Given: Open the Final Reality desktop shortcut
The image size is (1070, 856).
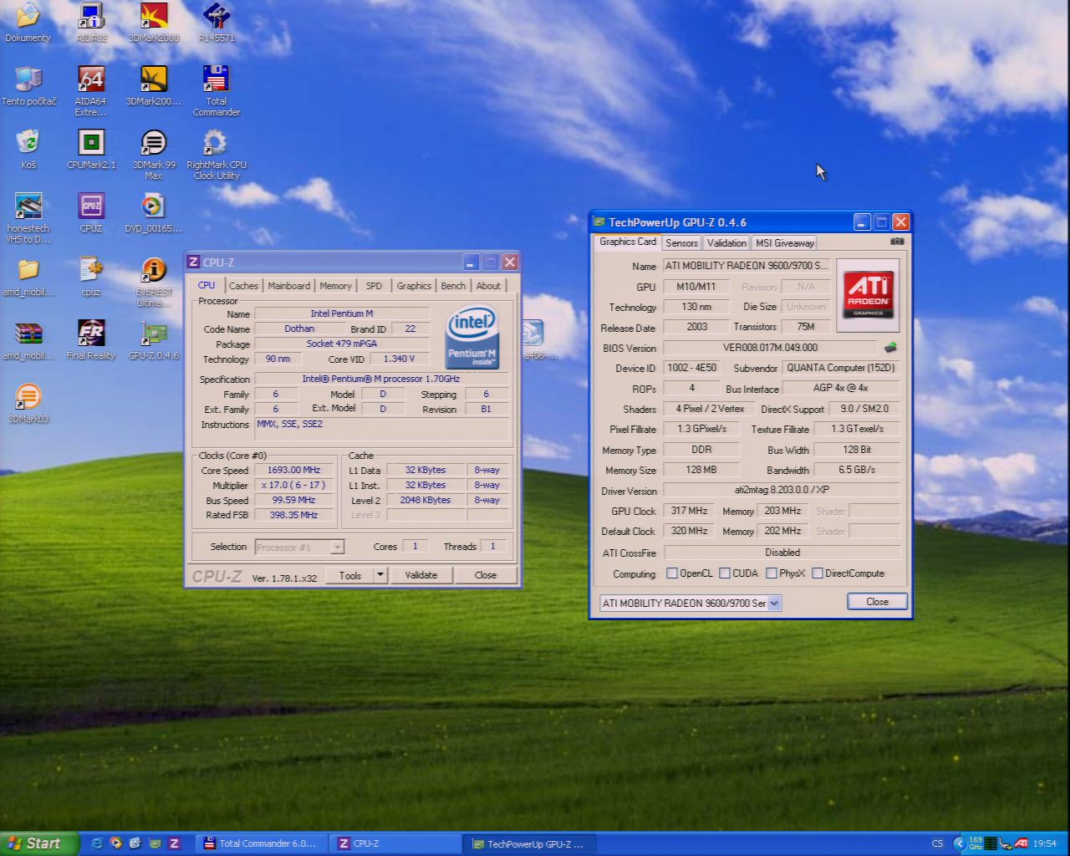Looking at the screenshot, I should 91,334.
